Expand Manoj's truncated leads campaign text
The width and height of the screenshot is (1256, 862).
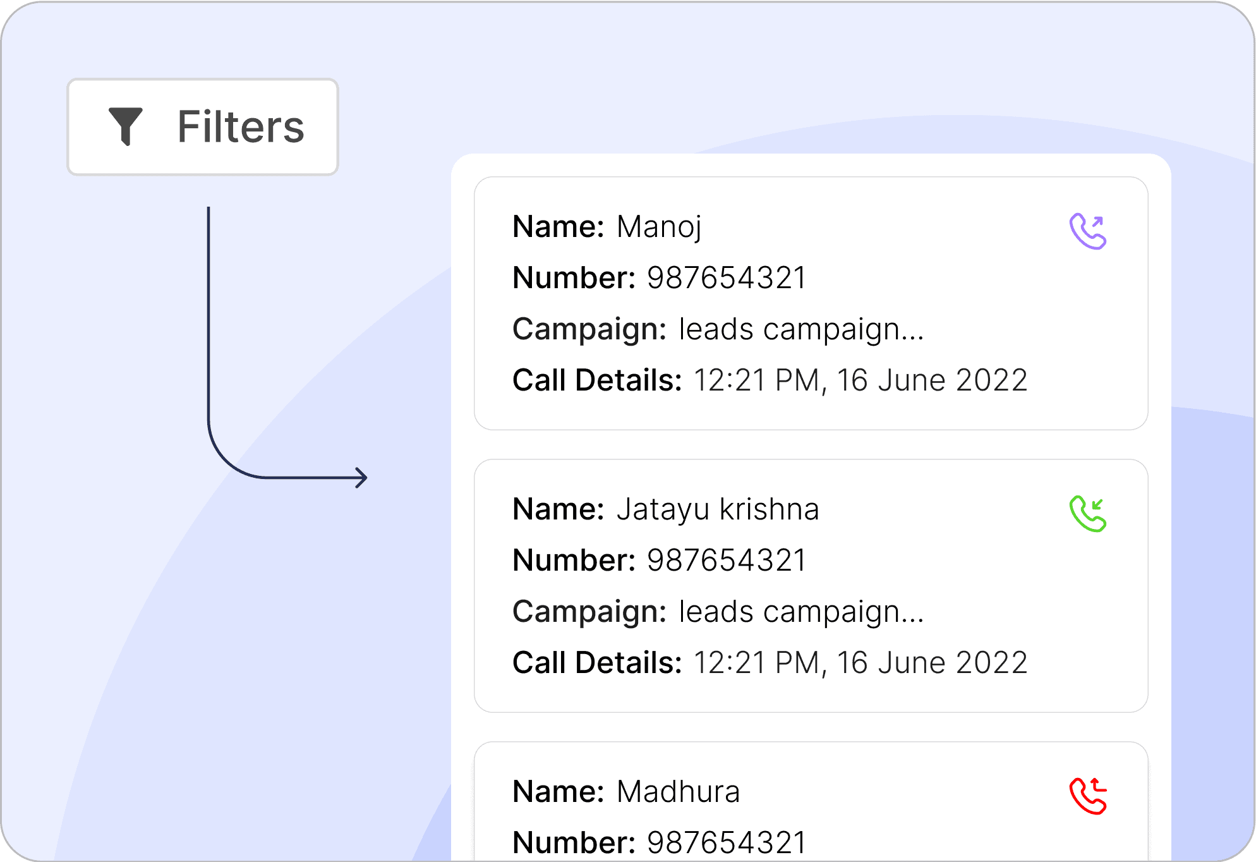(801, 329)
